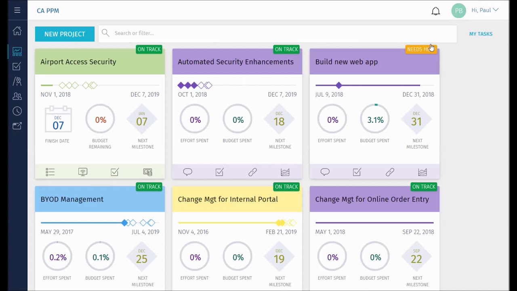
Task: Click Change Mgt for Online Order Entry progress bar
Action: pyautogui.click(x=374, y=223)
